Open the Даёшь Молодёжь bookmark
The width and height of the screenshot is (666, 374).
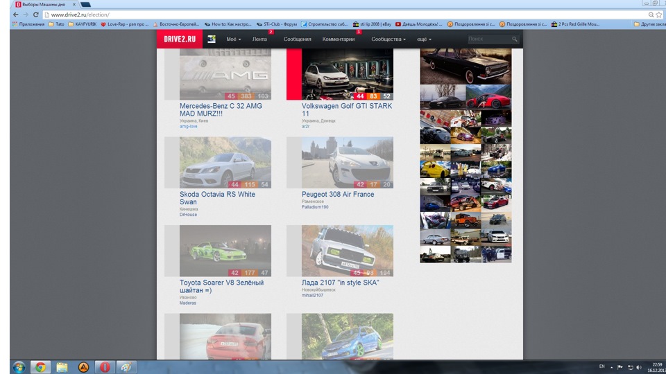(x=419, y=24)
